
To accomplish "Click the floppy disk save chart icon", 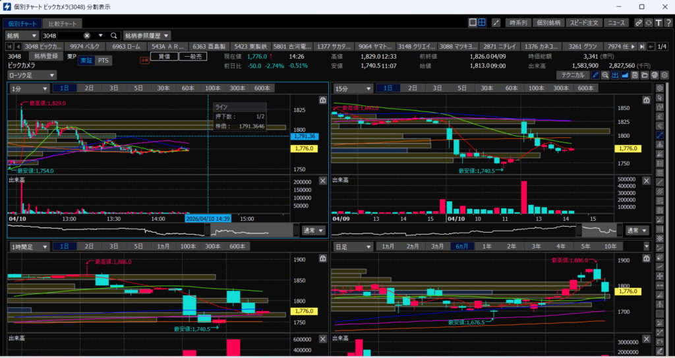I will point(634,75).
